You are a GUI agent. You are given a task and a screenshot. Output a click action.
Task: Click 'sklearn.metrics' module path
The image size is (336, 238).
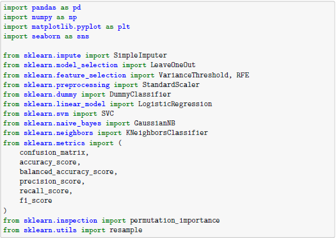click(54, 143)
